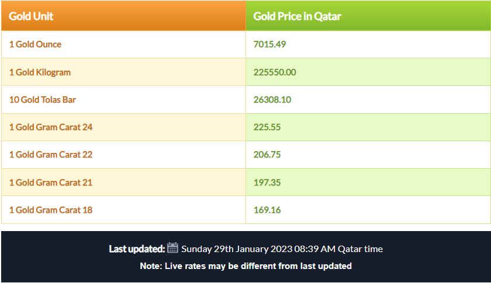
Task: Select the 225.55 carat 24 price
Action: click(267, 127)
